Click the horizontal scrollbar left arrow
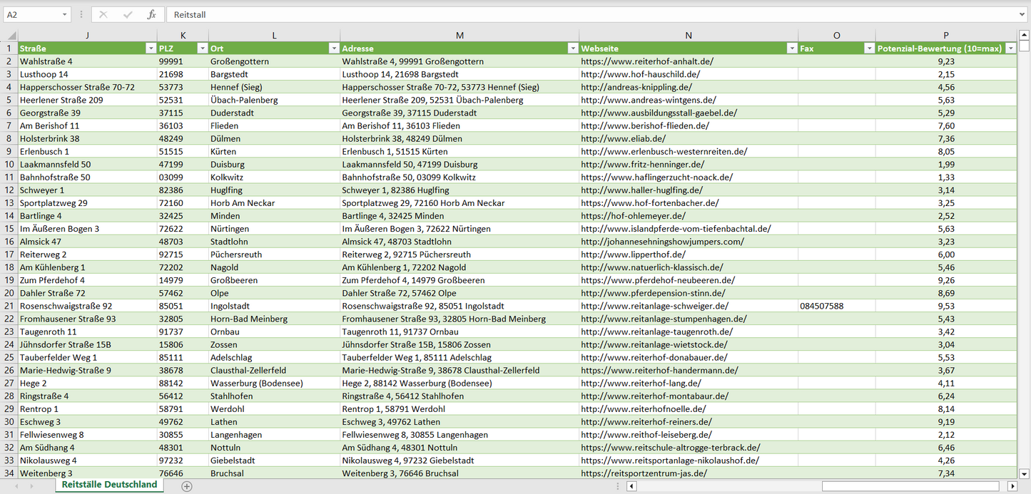This screenshot has height=494, width=1031. (631, 486)
